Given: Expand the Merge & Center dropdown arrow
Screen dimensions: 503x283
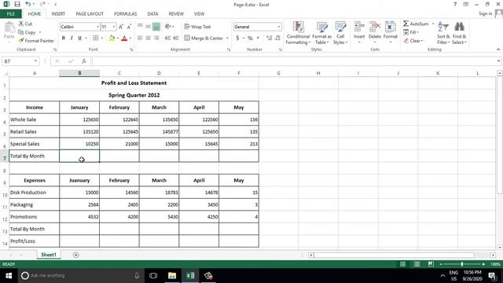Looking at the screenshot, I should (x=227, y=39).
